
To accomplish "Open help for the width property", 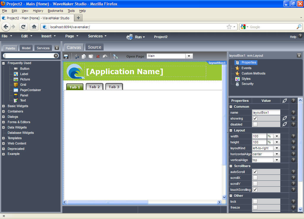I will click(293, 136).
